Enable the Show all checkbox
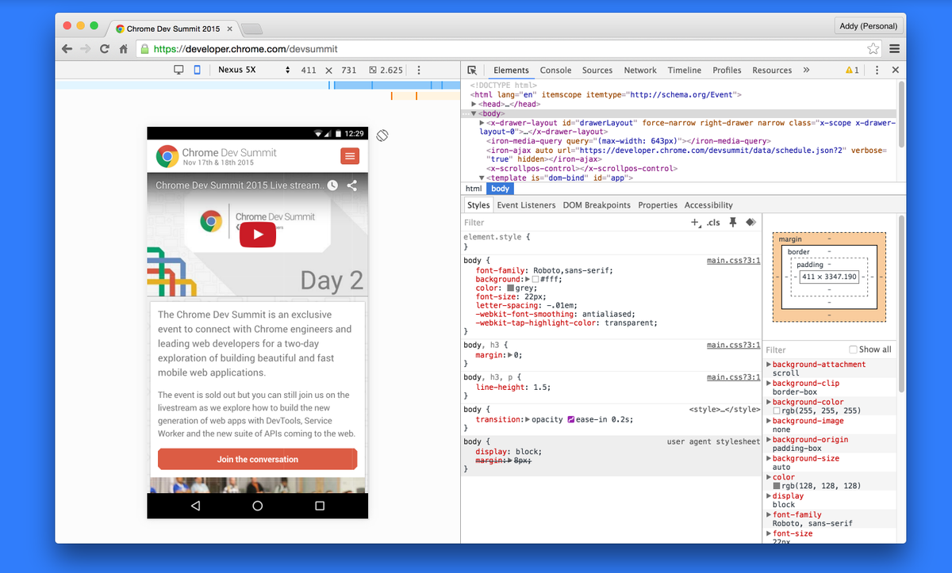 (x=853, y=350)
